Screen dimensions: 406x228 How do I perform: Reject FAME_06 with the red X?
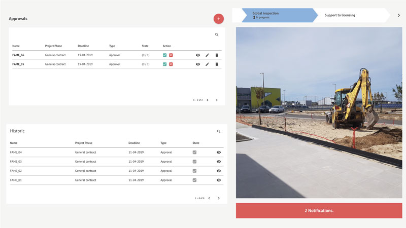171,55
